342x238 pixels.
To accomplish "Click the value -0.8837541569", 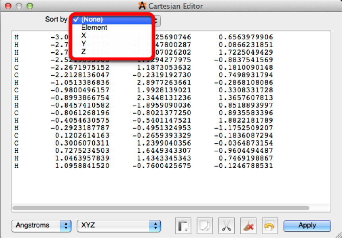I will [244, 60].
